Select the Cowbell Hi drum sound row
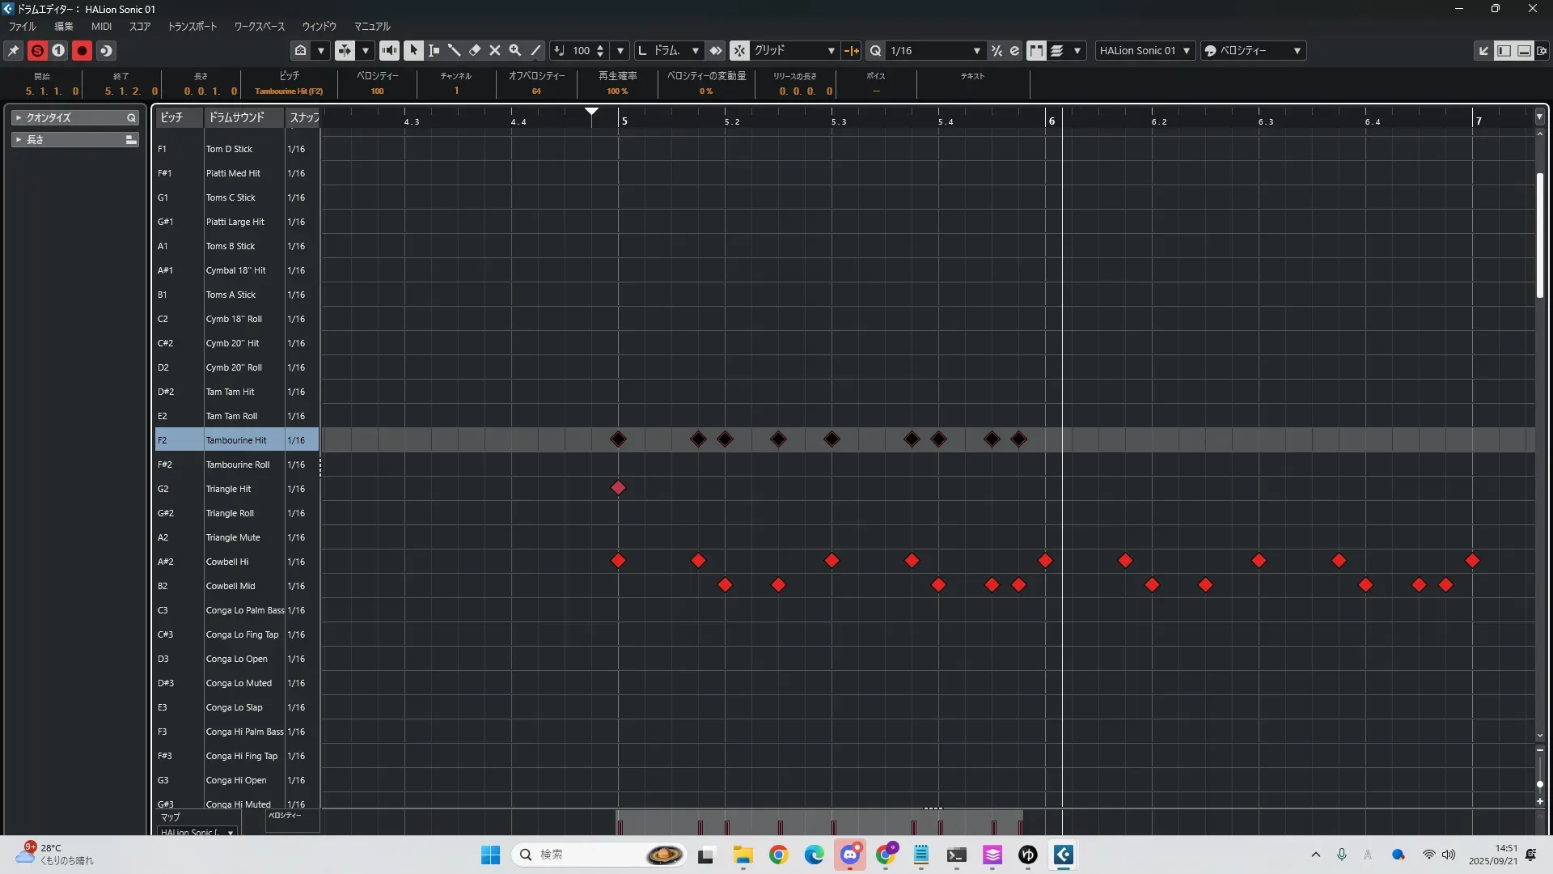Image resolution: width=1553 pixels, height=874 pixels. [x=227, y=562]
